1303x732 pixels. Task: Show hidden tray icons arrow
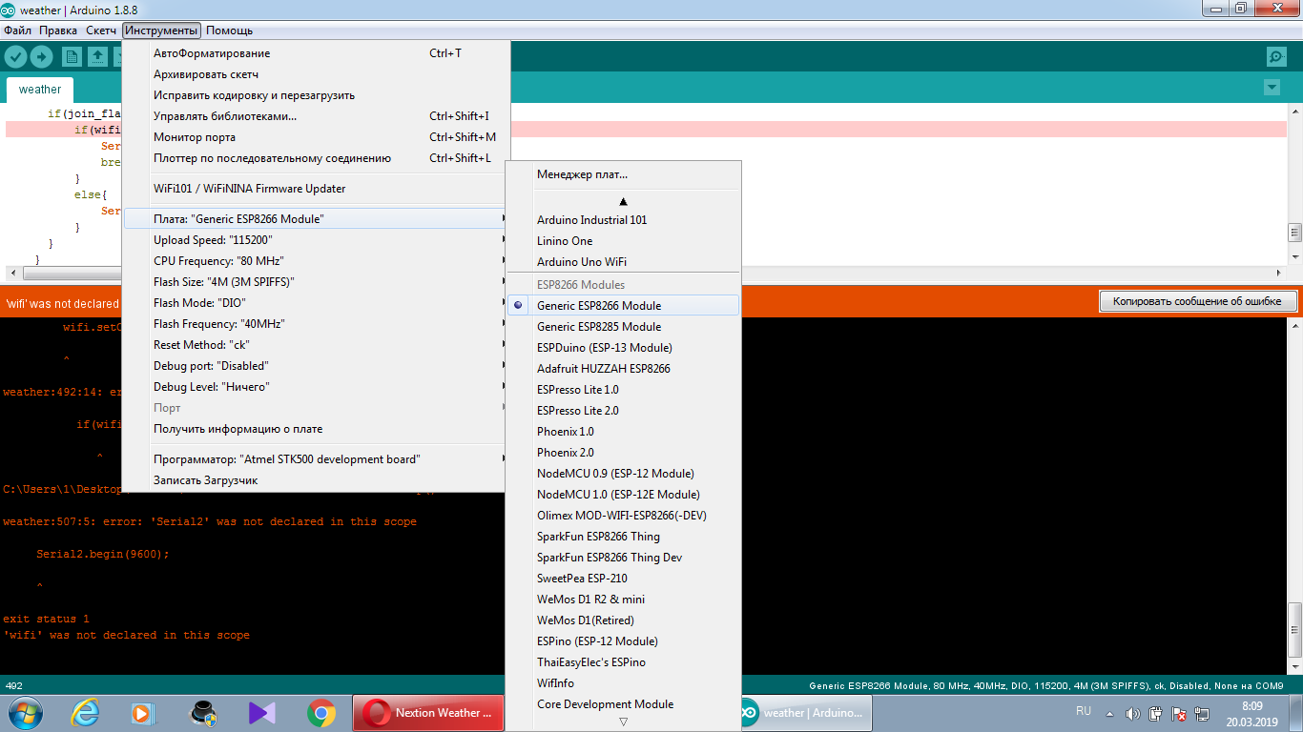1107,713
